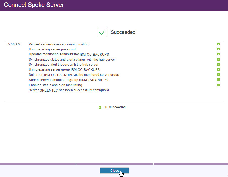Click check icon for Using existing server password

pos(219,49)
